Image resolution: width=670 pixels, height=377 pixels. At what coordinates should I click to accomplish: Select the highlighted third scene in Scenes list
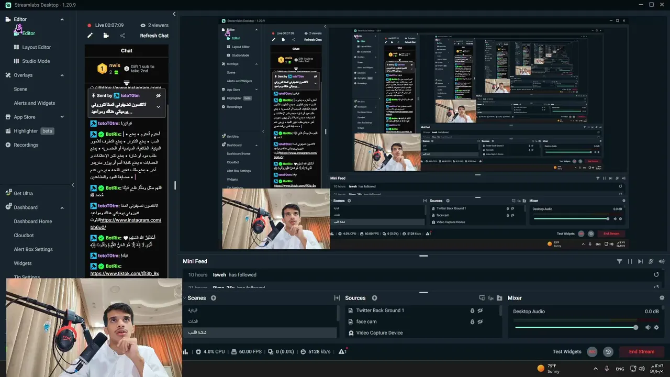tap(259, 332)
